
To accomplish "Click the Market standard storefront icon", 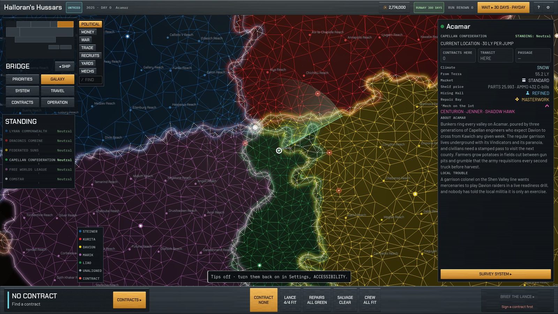I will 523,80.
